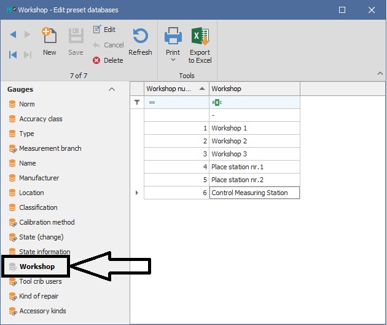The image size is (387, 325).
Task: Open State information database
Action: [39, 252]
